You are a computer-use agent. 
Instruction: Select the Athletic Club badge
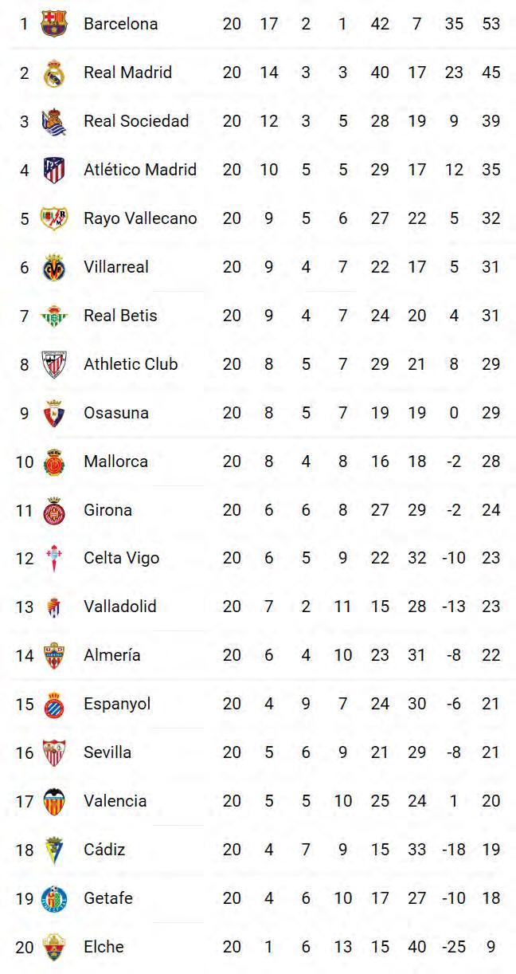point(54,364)
